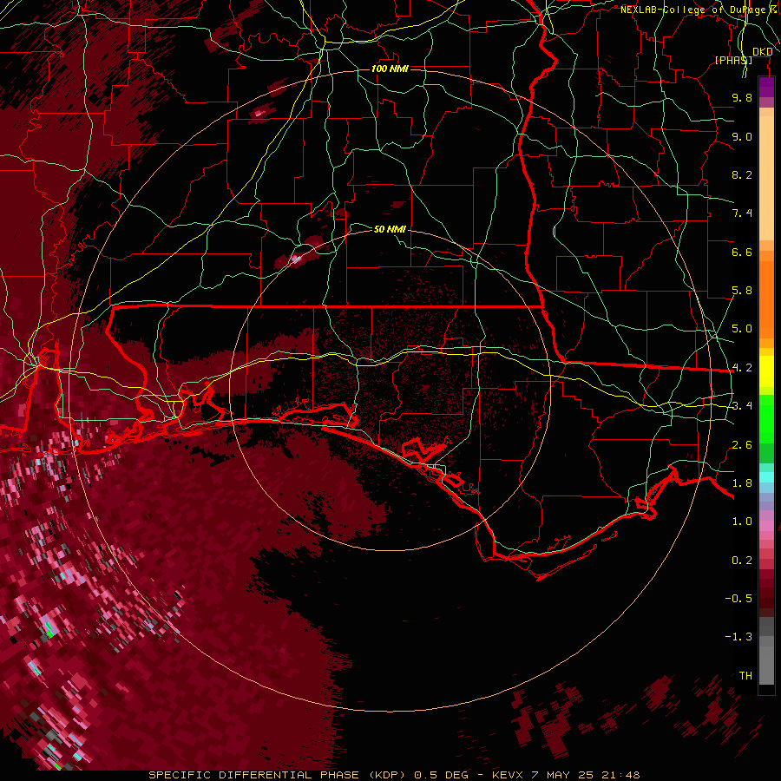The height and width of the screenshot is (781, 781).
Task: Click the TH threshold label on the scale
Action: tap(745, 676)
